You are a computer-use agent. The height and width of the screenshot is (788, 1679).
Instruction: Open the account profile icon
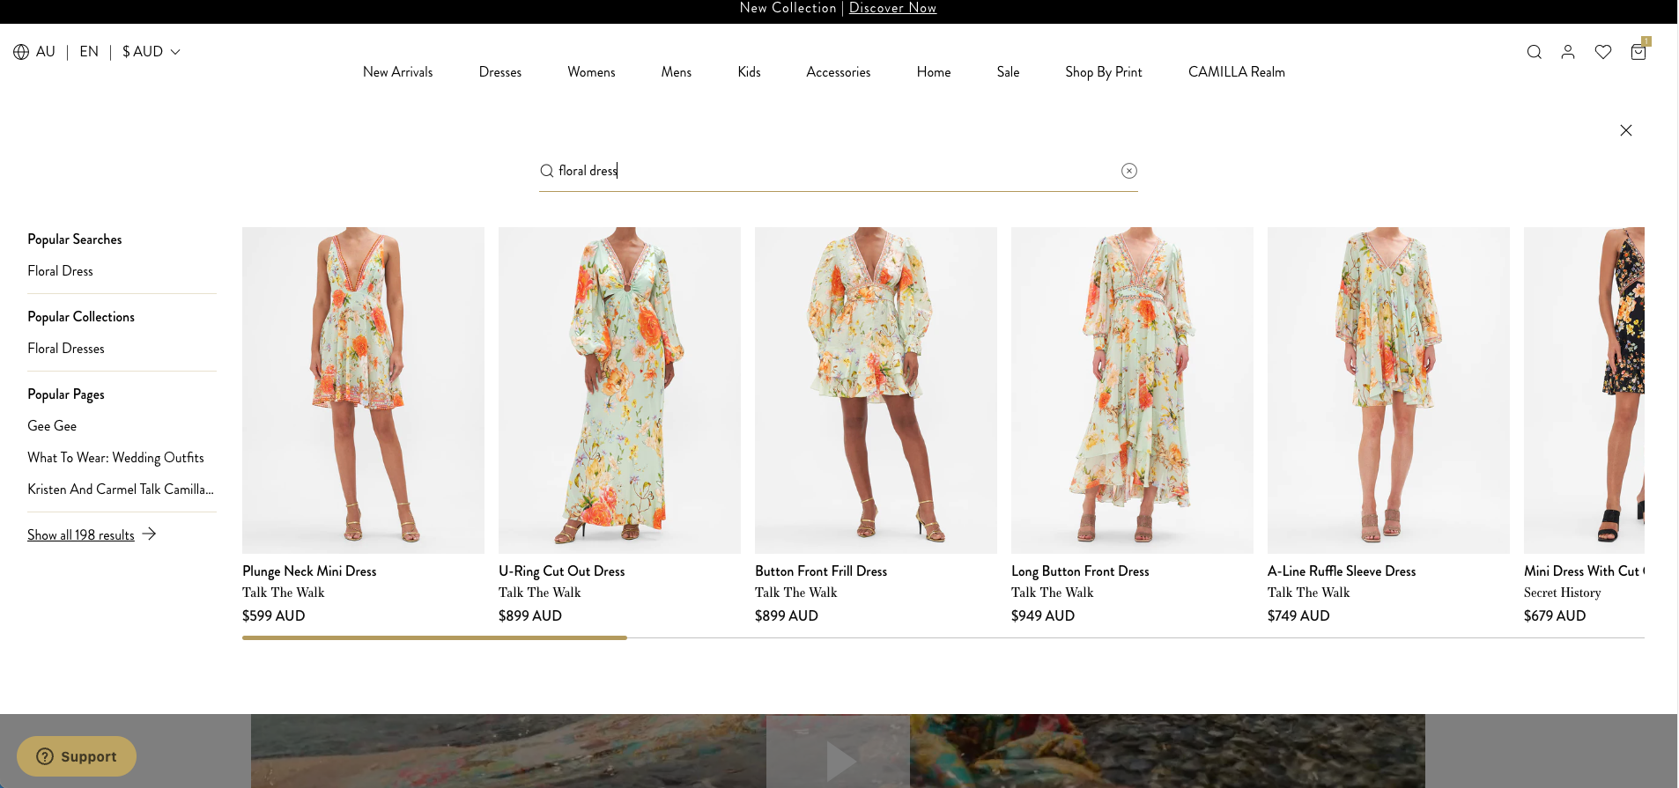[x=1568, y=52]
